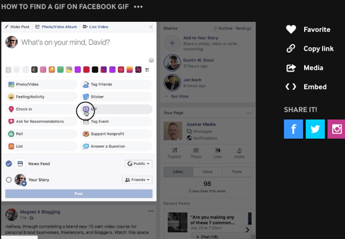Choose the Answer a Question option
The image size is (345, 239).
pos(116,146)
